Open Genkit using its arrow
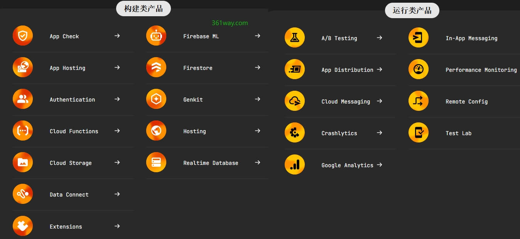The width and height of the screenshot is (520, 239). click(x=257, y=99)
